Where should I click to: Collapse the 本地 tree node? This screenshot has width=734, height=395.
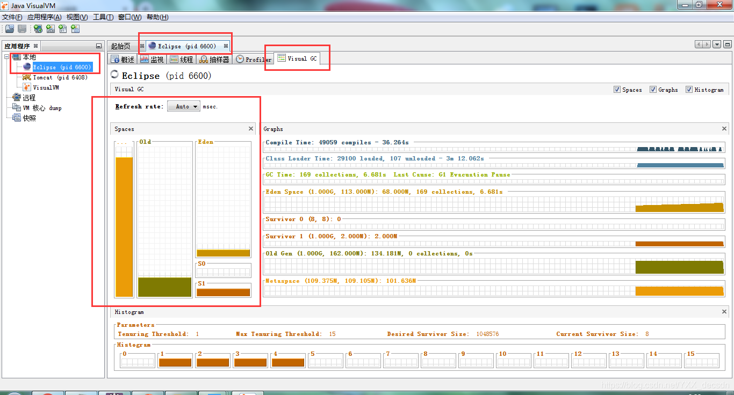coord(7,57)
